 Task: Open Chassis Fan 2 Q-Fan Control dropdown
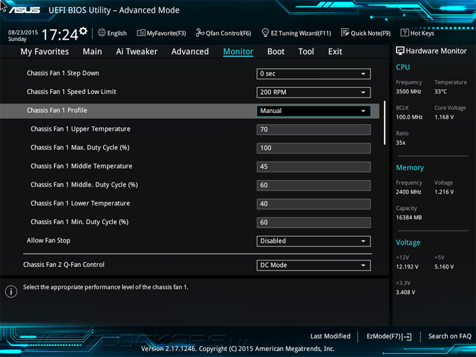click(x=313, y=265)
